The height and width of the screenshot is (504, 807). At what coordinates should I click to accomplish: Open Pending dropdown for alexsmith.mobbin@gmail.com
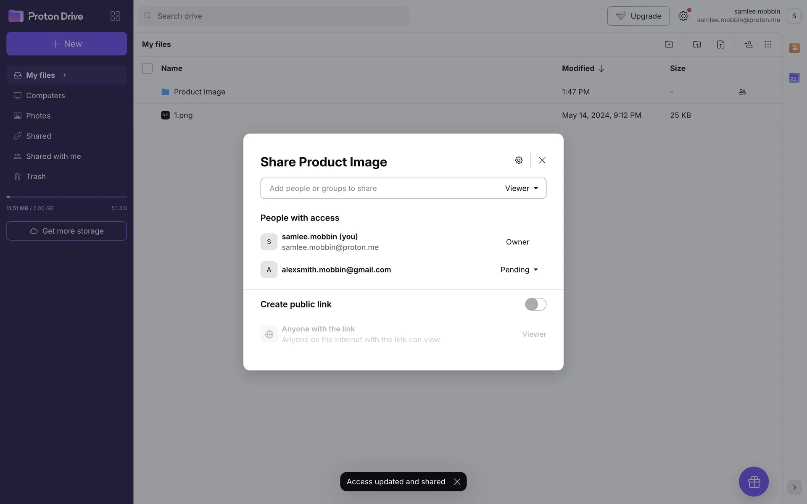(x=519, y=270)
